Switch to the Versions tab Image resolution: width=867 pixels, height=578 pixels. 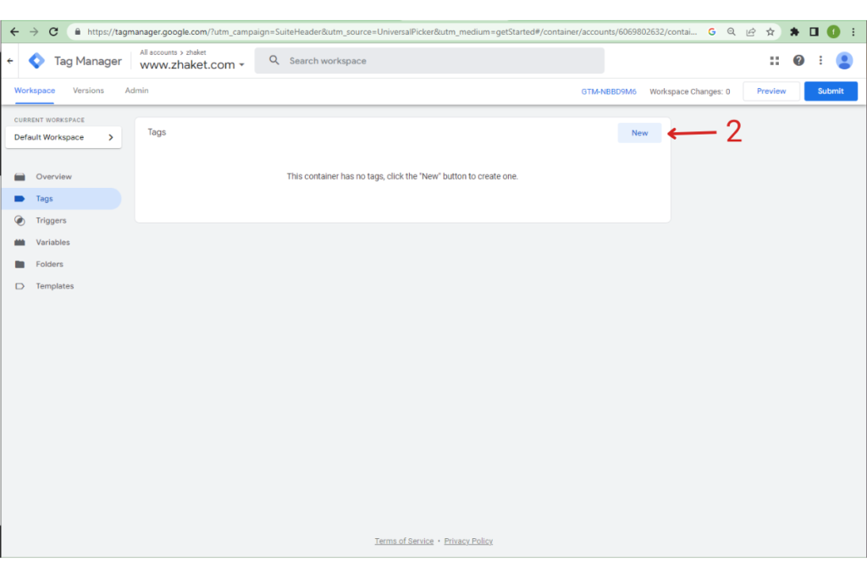[x=88, y=91]
